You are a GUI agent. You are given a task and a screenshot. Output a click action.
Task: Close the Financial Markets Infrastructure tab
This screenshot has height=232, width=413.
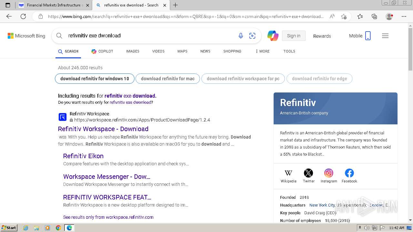(87, 5)
